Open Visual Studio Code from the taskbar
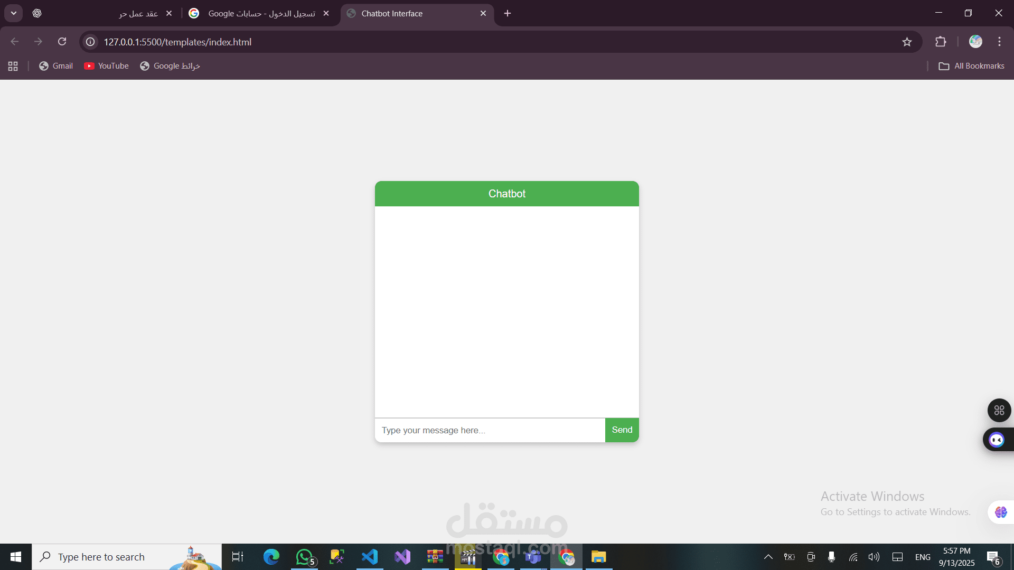The width and height of the screenshot is (1014, 570). coord(370,557)
